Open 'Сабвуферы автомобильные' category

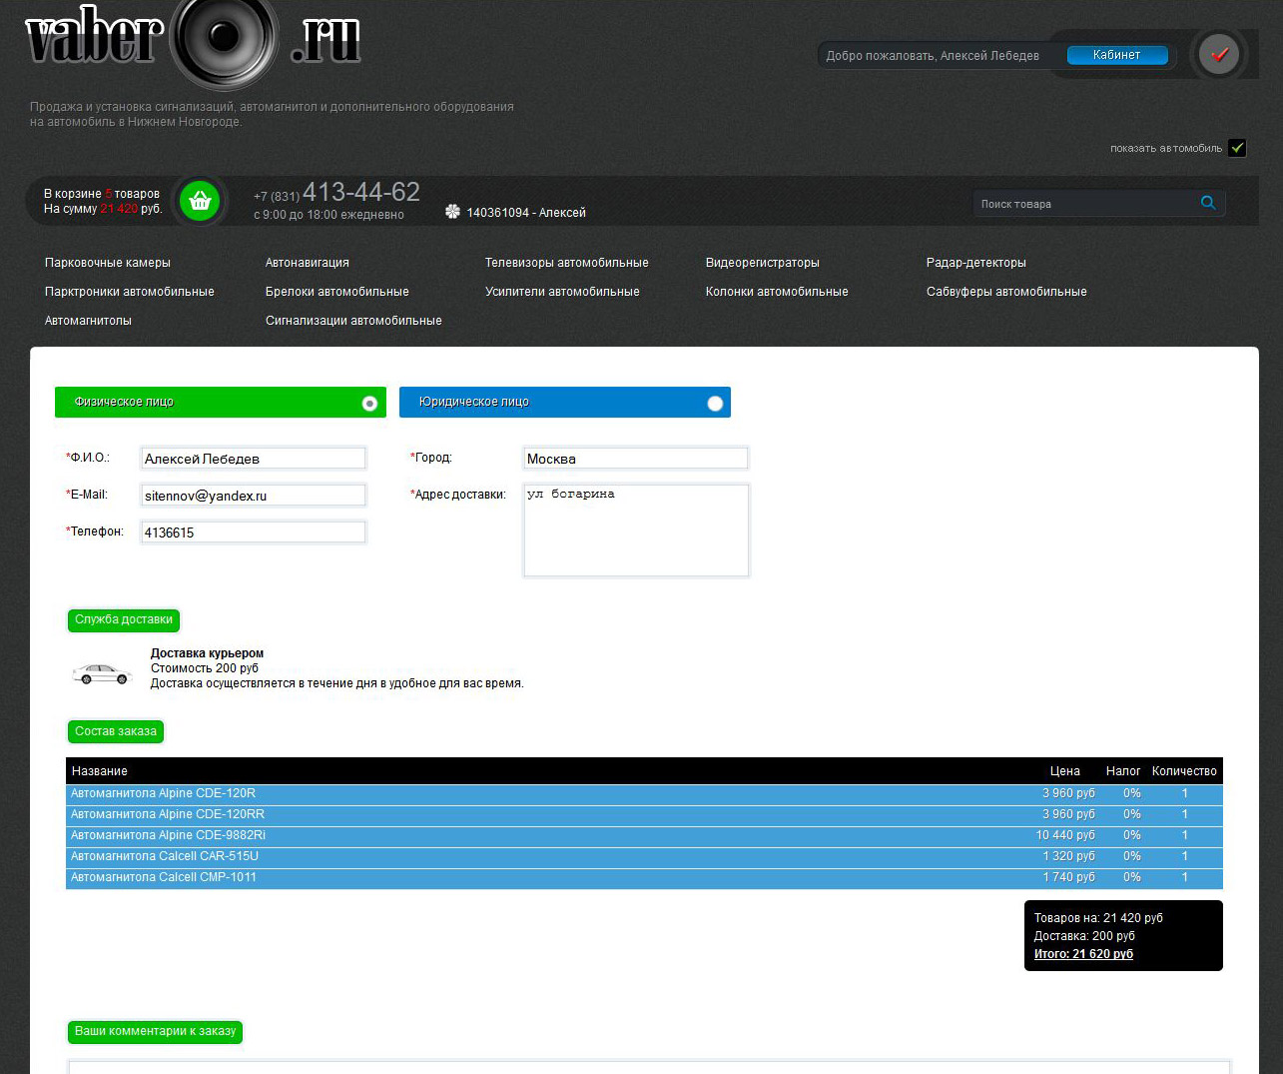pos(1006,292)
